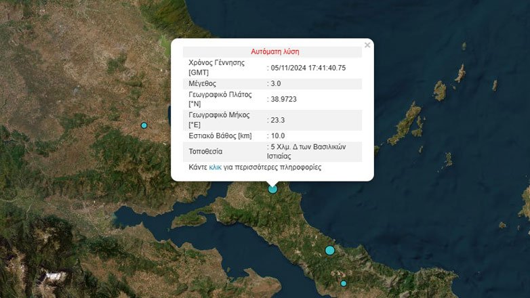Click the 'Γεωγραφικό Μήκος [°E]' label

[x=219, y=120]
